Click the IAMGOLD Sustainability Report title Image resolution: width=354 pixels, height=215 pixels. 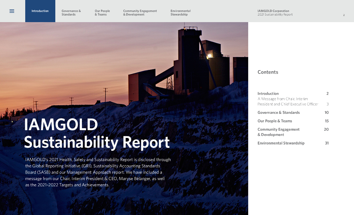pyautogui.click(x=97, y=133)
